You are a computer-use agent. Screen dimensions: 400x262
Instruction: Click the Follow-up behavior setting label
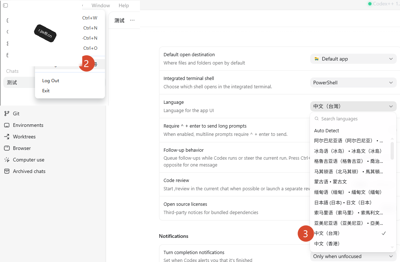click(184, 150)
